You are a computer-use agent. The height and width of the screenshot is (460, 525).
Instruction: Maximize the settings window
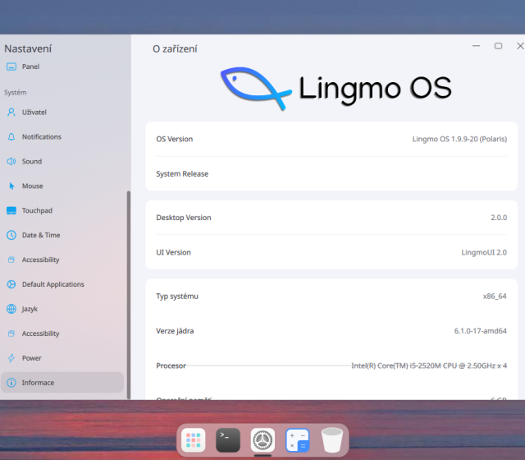coord(498,47)
